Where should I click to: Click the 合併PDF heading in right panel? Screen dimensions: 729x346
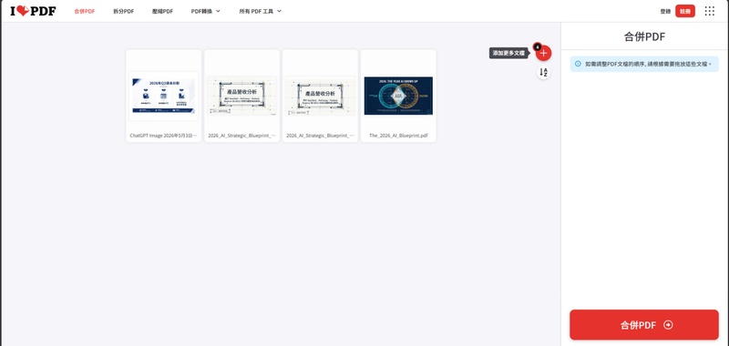pyautogui.click(x=644, y=36)
